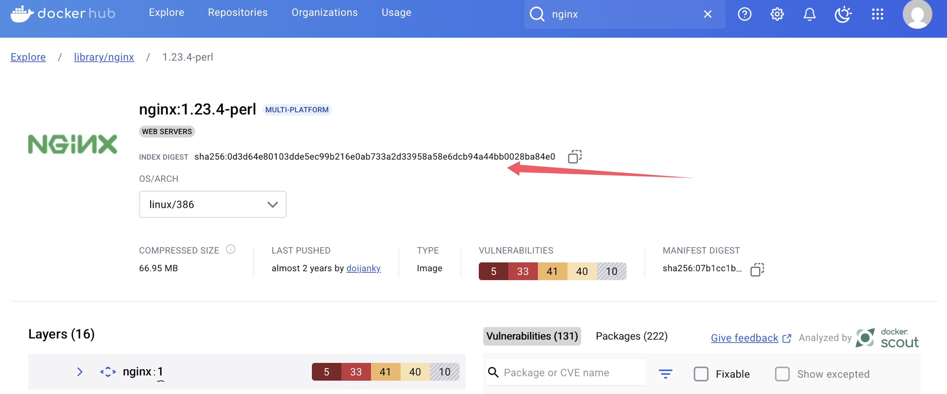Open the Repositories menu item
This screenshot has height=394, width=947.
tap(238, 12)
